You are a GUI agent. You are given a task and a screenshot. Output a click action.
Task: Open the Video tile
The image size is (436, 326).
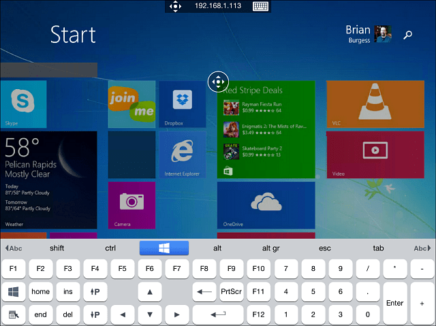375,154
